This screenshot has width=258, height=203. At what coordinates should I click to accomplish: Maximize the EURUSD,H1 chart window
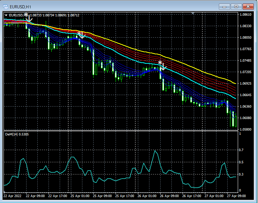click(x=236, y=7)
